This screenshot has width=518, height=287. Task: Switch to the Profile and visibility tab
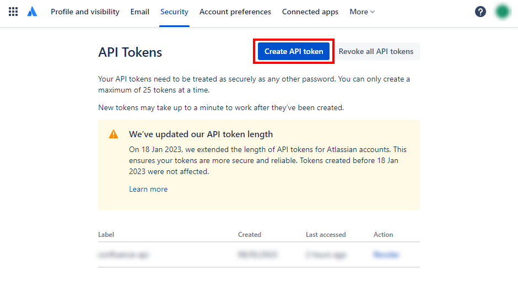[x=85, y=12]
